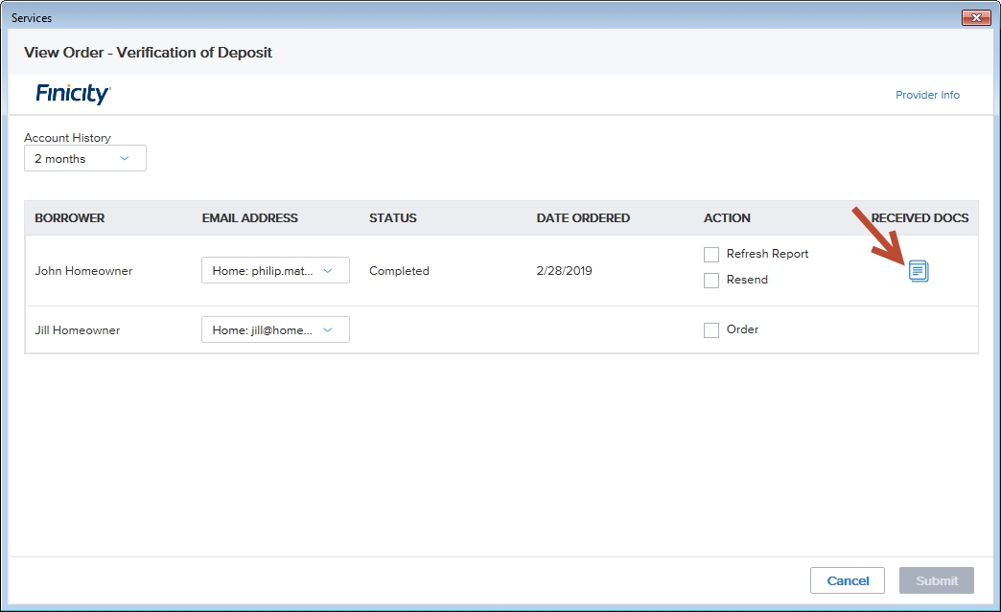Click the Finicity logo
The width and height of the screenshot is (1001, 612).
coord(74,94)
